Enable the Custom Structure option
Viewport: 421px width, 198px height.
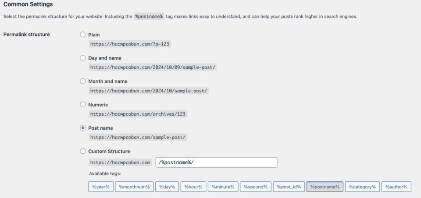[82, 151]
